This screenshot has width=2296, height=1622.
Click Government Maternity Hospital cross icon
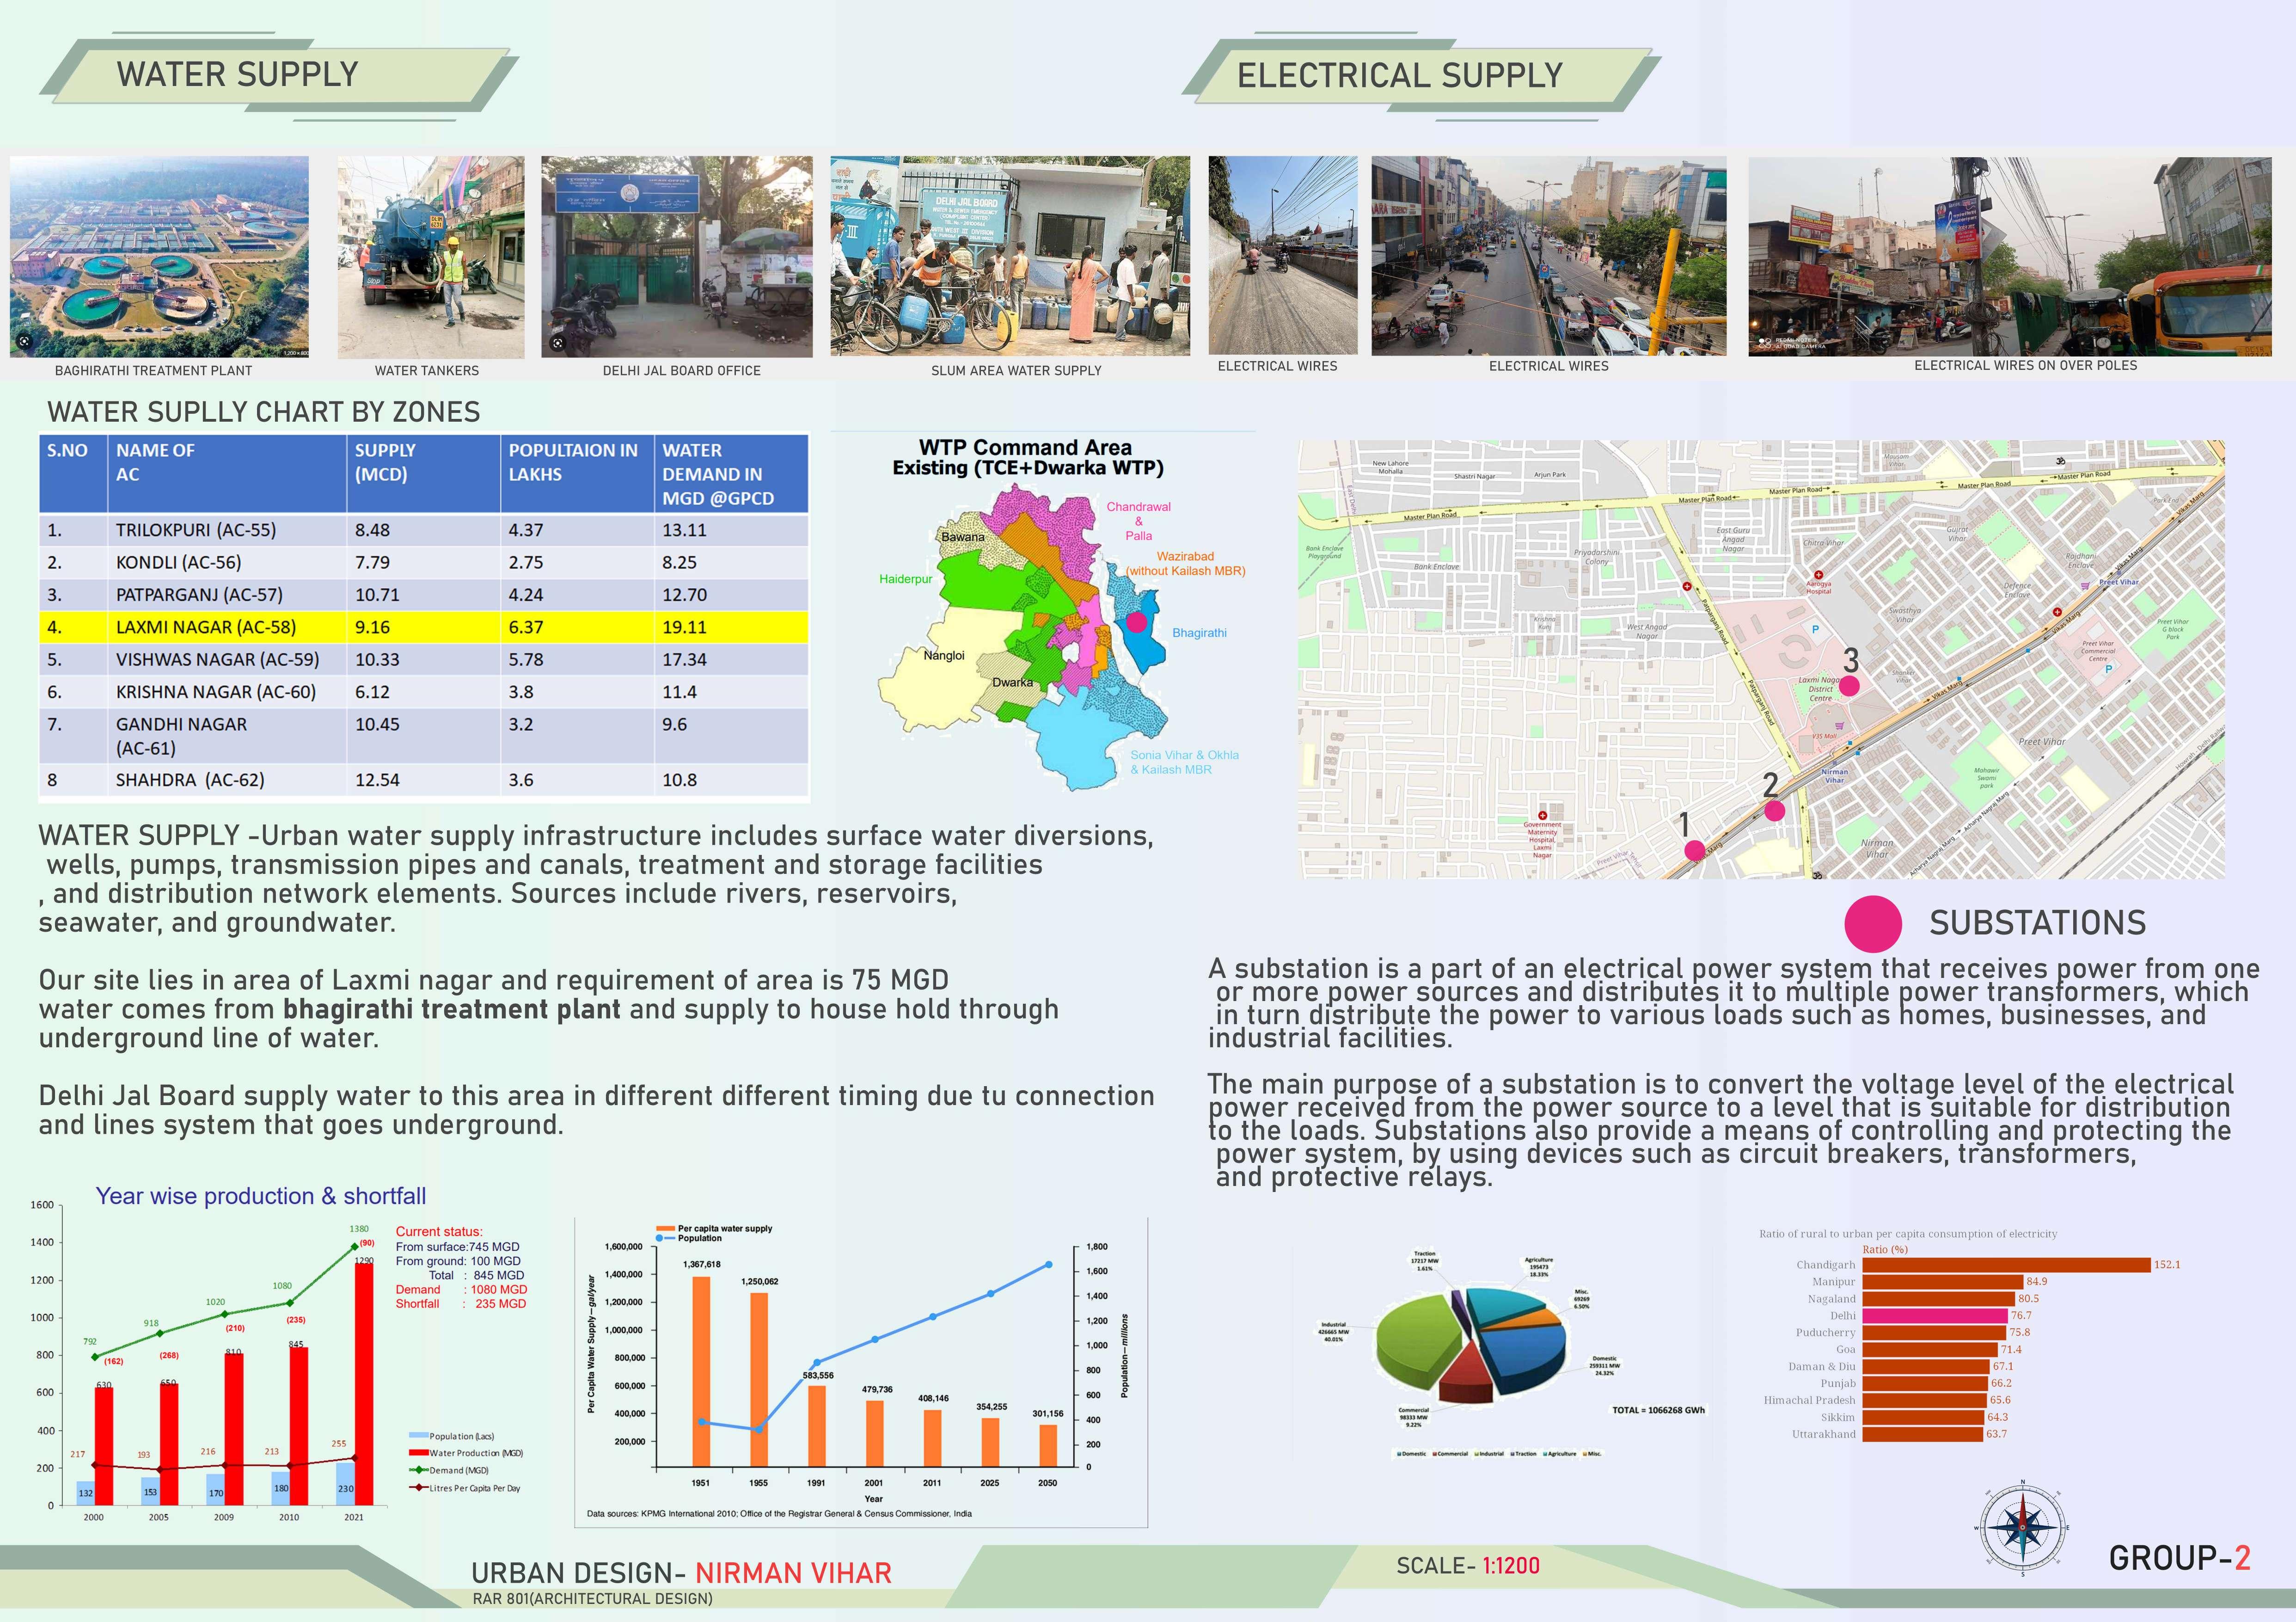tap(1543, 815)
